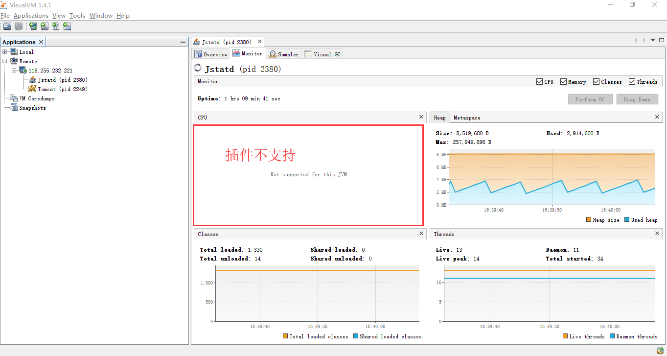Click the Total loaded classes legend swatch
The width and height of the screenshot is (667, 356).
[285, 336]
